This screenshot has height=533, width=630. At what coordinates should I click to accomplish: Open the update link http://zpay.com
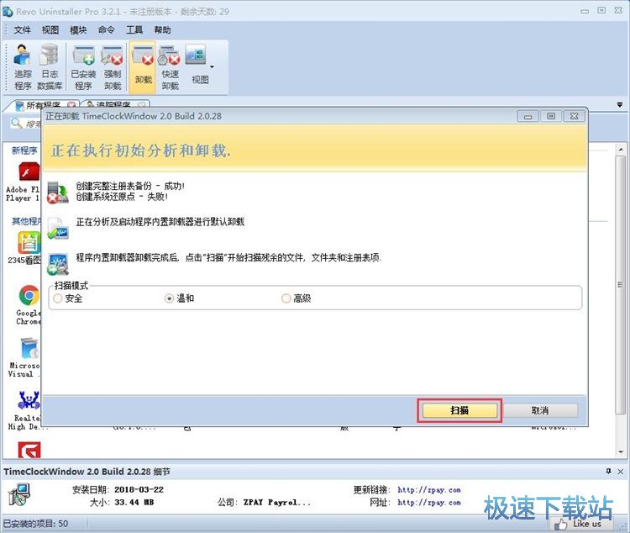point(429,490)
